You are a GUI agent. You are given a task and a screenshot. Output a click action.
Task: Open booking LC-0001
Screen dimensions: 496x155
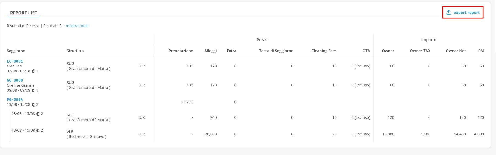15,61
